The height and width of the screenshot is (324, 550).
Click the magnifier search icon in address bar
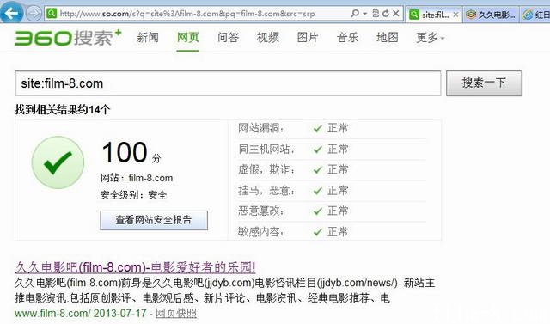tap(355, 14)
